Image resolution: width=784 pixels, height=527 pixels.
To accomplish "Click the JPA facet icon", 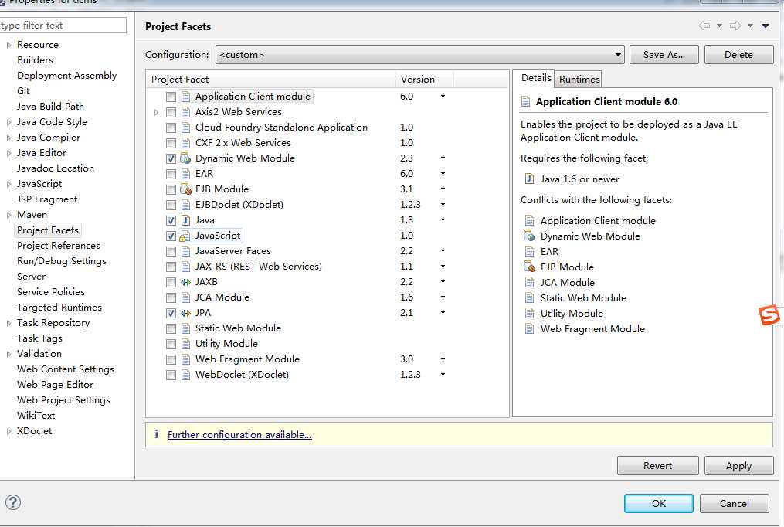I will (x=185, y=313).
